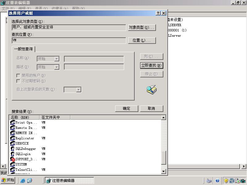The image size is (247, 185).
Task: Click the disabled user icon of SUPPORT_3...
Action: [13, 159]
